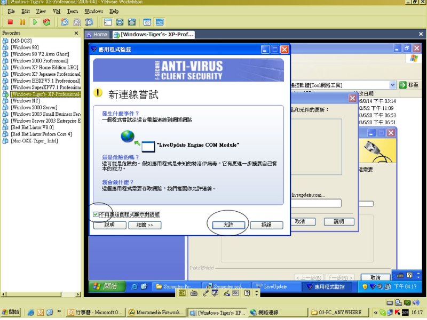Toggle the sidebar panel toolbar icon
This screenshot has height=320, width=427.
(108, 22)
